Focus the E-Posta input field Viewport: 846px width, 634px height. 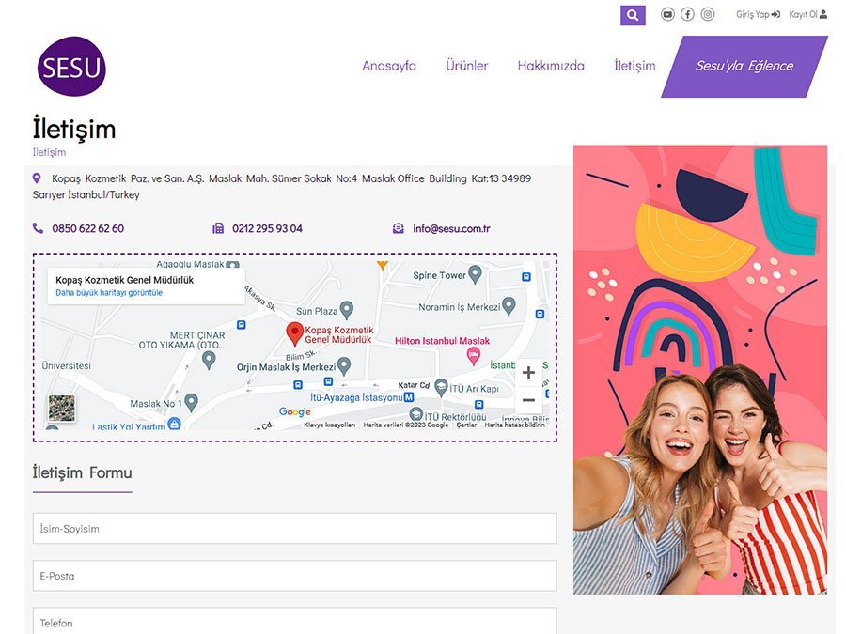[x=294, y=576]
